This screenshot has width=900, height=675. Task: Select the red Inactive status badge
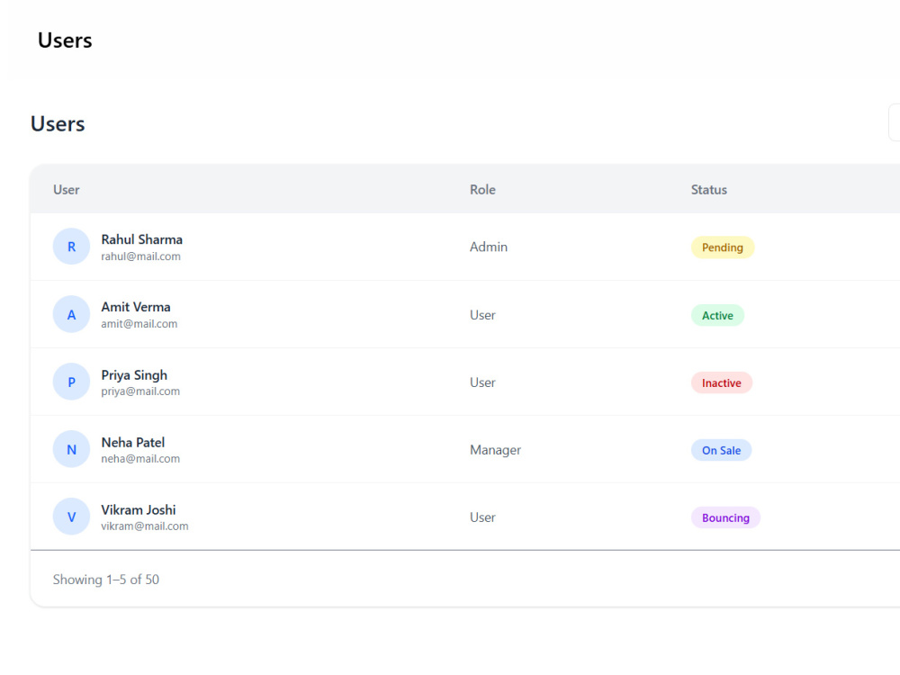pyautogui.click(x=721, y=382)
